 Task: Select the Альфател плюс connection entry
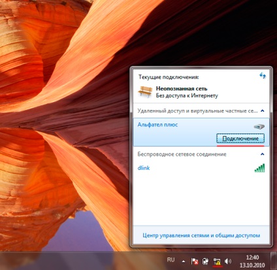coord(201,132)
